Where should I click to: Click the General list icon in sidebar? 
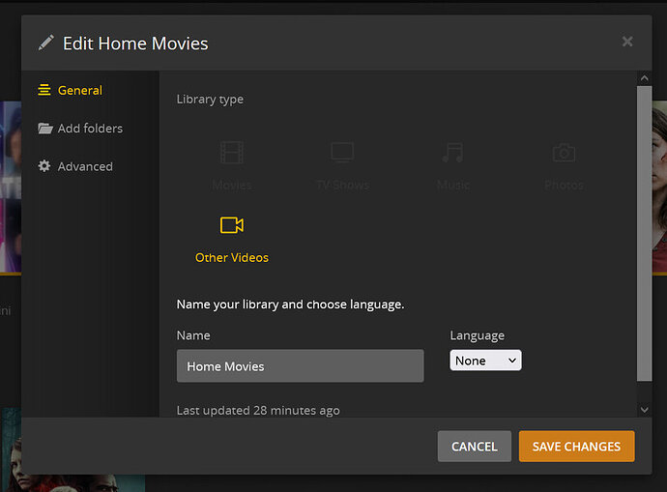coord(44,90)
